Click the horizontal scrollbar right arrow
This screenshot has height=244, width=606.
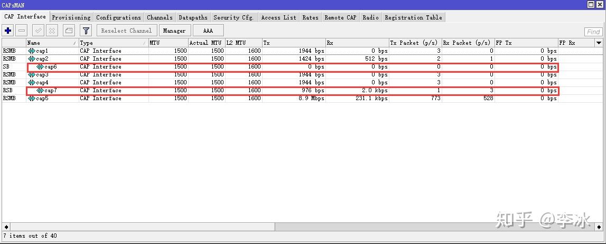pyautogui.click(x=600, y=227)
